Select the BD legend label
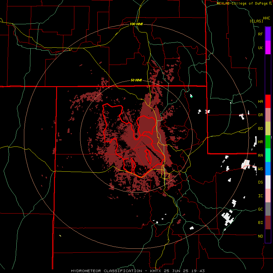273x273 pixels. [260, 129]
